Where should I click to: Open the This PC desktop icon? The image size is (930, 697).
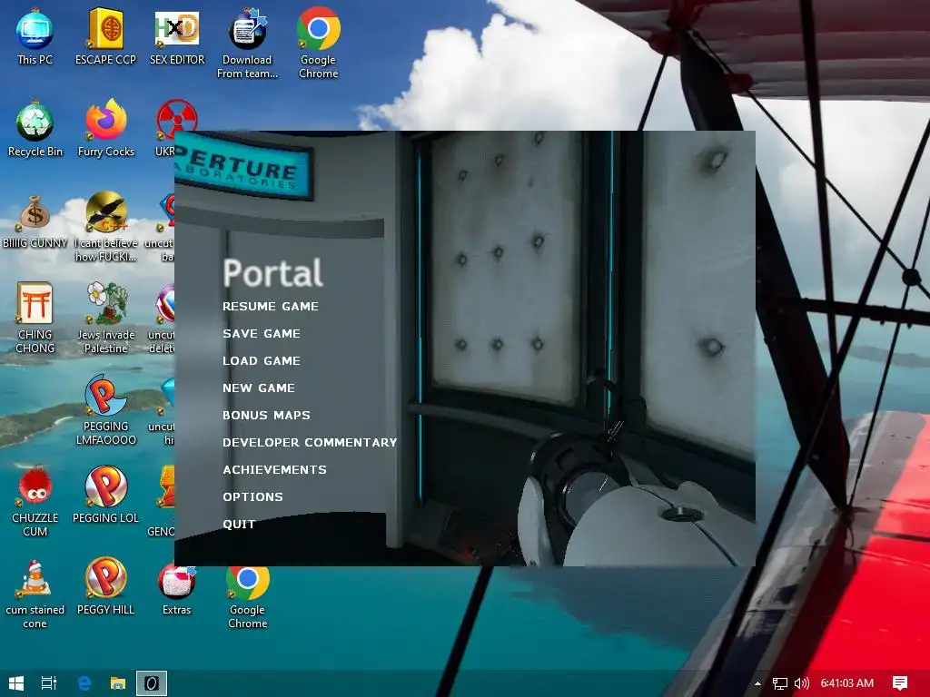35,36
